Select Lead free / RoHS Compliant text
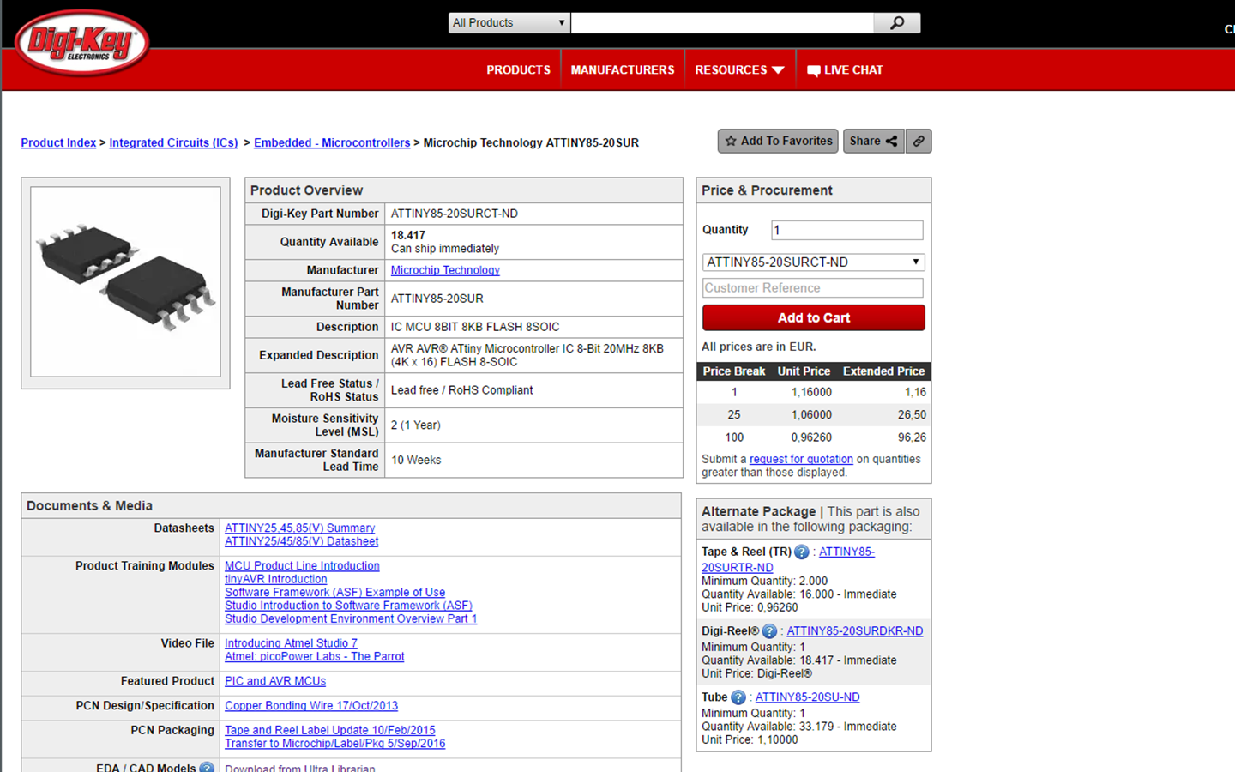 [x=461, y=390]
